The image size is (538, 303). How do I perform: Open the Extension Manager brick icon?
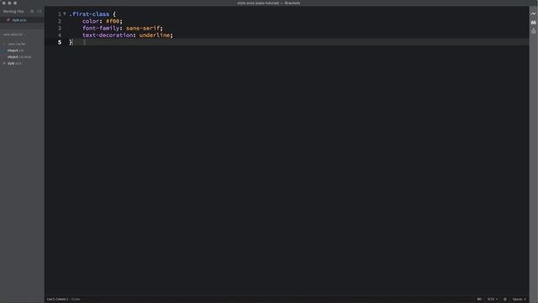coord(533,23)
